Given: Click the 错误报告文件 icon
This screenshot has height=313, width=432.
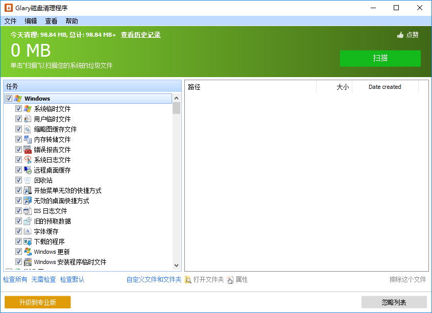Looking at the screenshot, I should 28,149.
